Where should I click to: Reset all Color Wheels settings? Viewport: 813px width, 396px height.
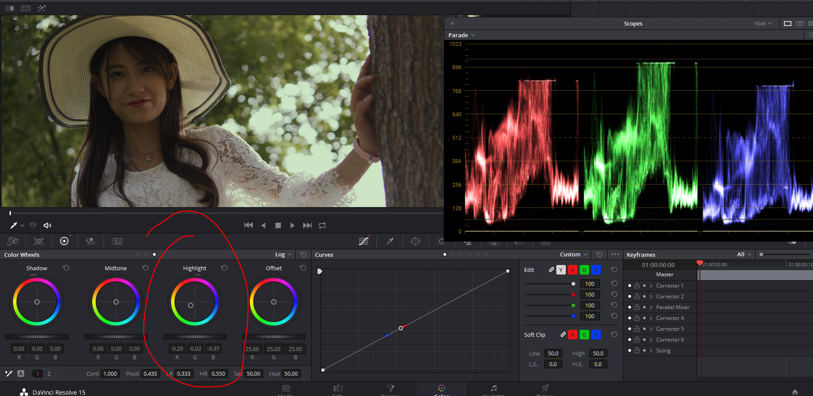303,255
